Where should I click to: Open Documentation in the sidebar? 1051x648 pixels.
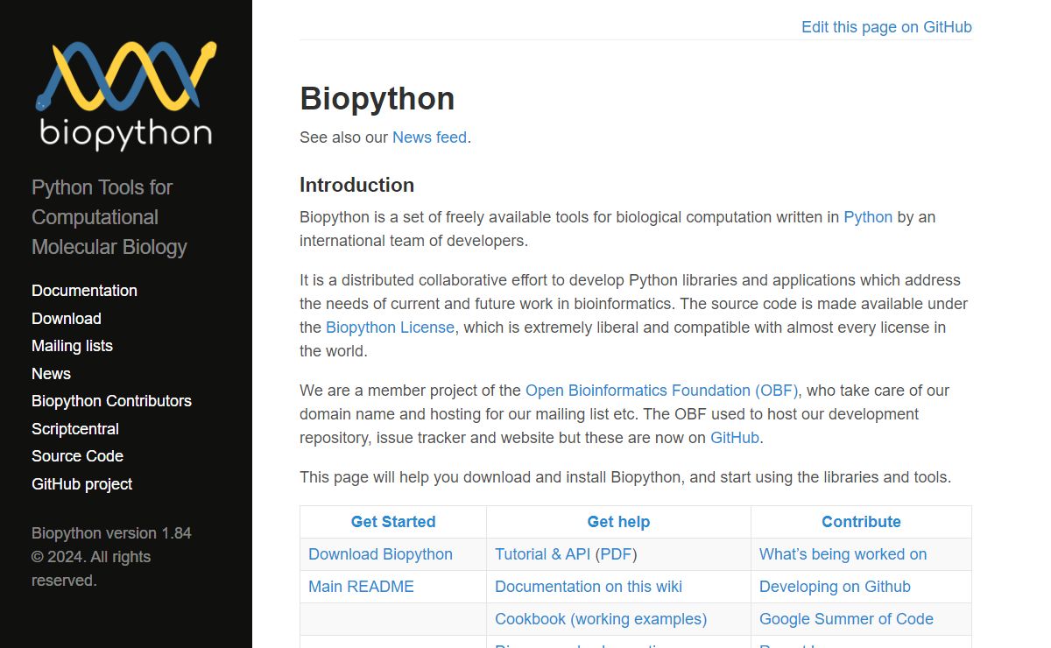84,291
